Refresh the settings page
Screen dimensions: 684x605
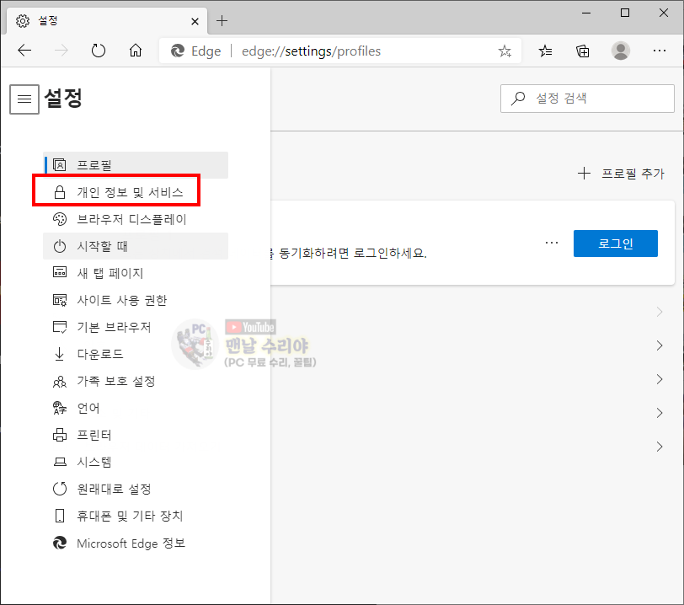[99, 51]
